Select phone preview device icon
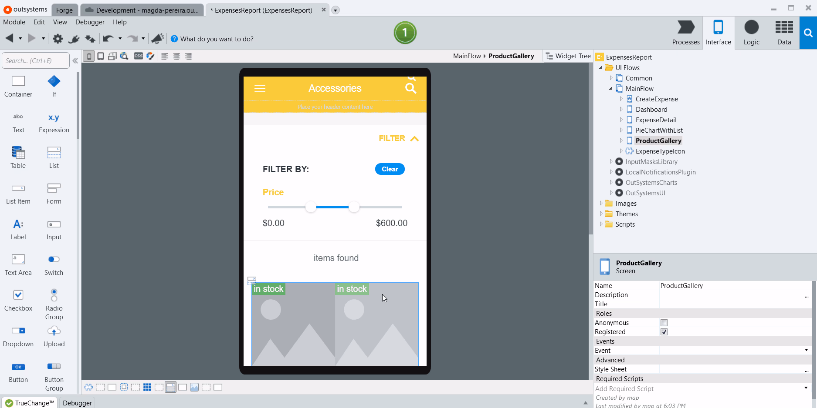This screenshot has height=408, width=817. coord(89,56)
